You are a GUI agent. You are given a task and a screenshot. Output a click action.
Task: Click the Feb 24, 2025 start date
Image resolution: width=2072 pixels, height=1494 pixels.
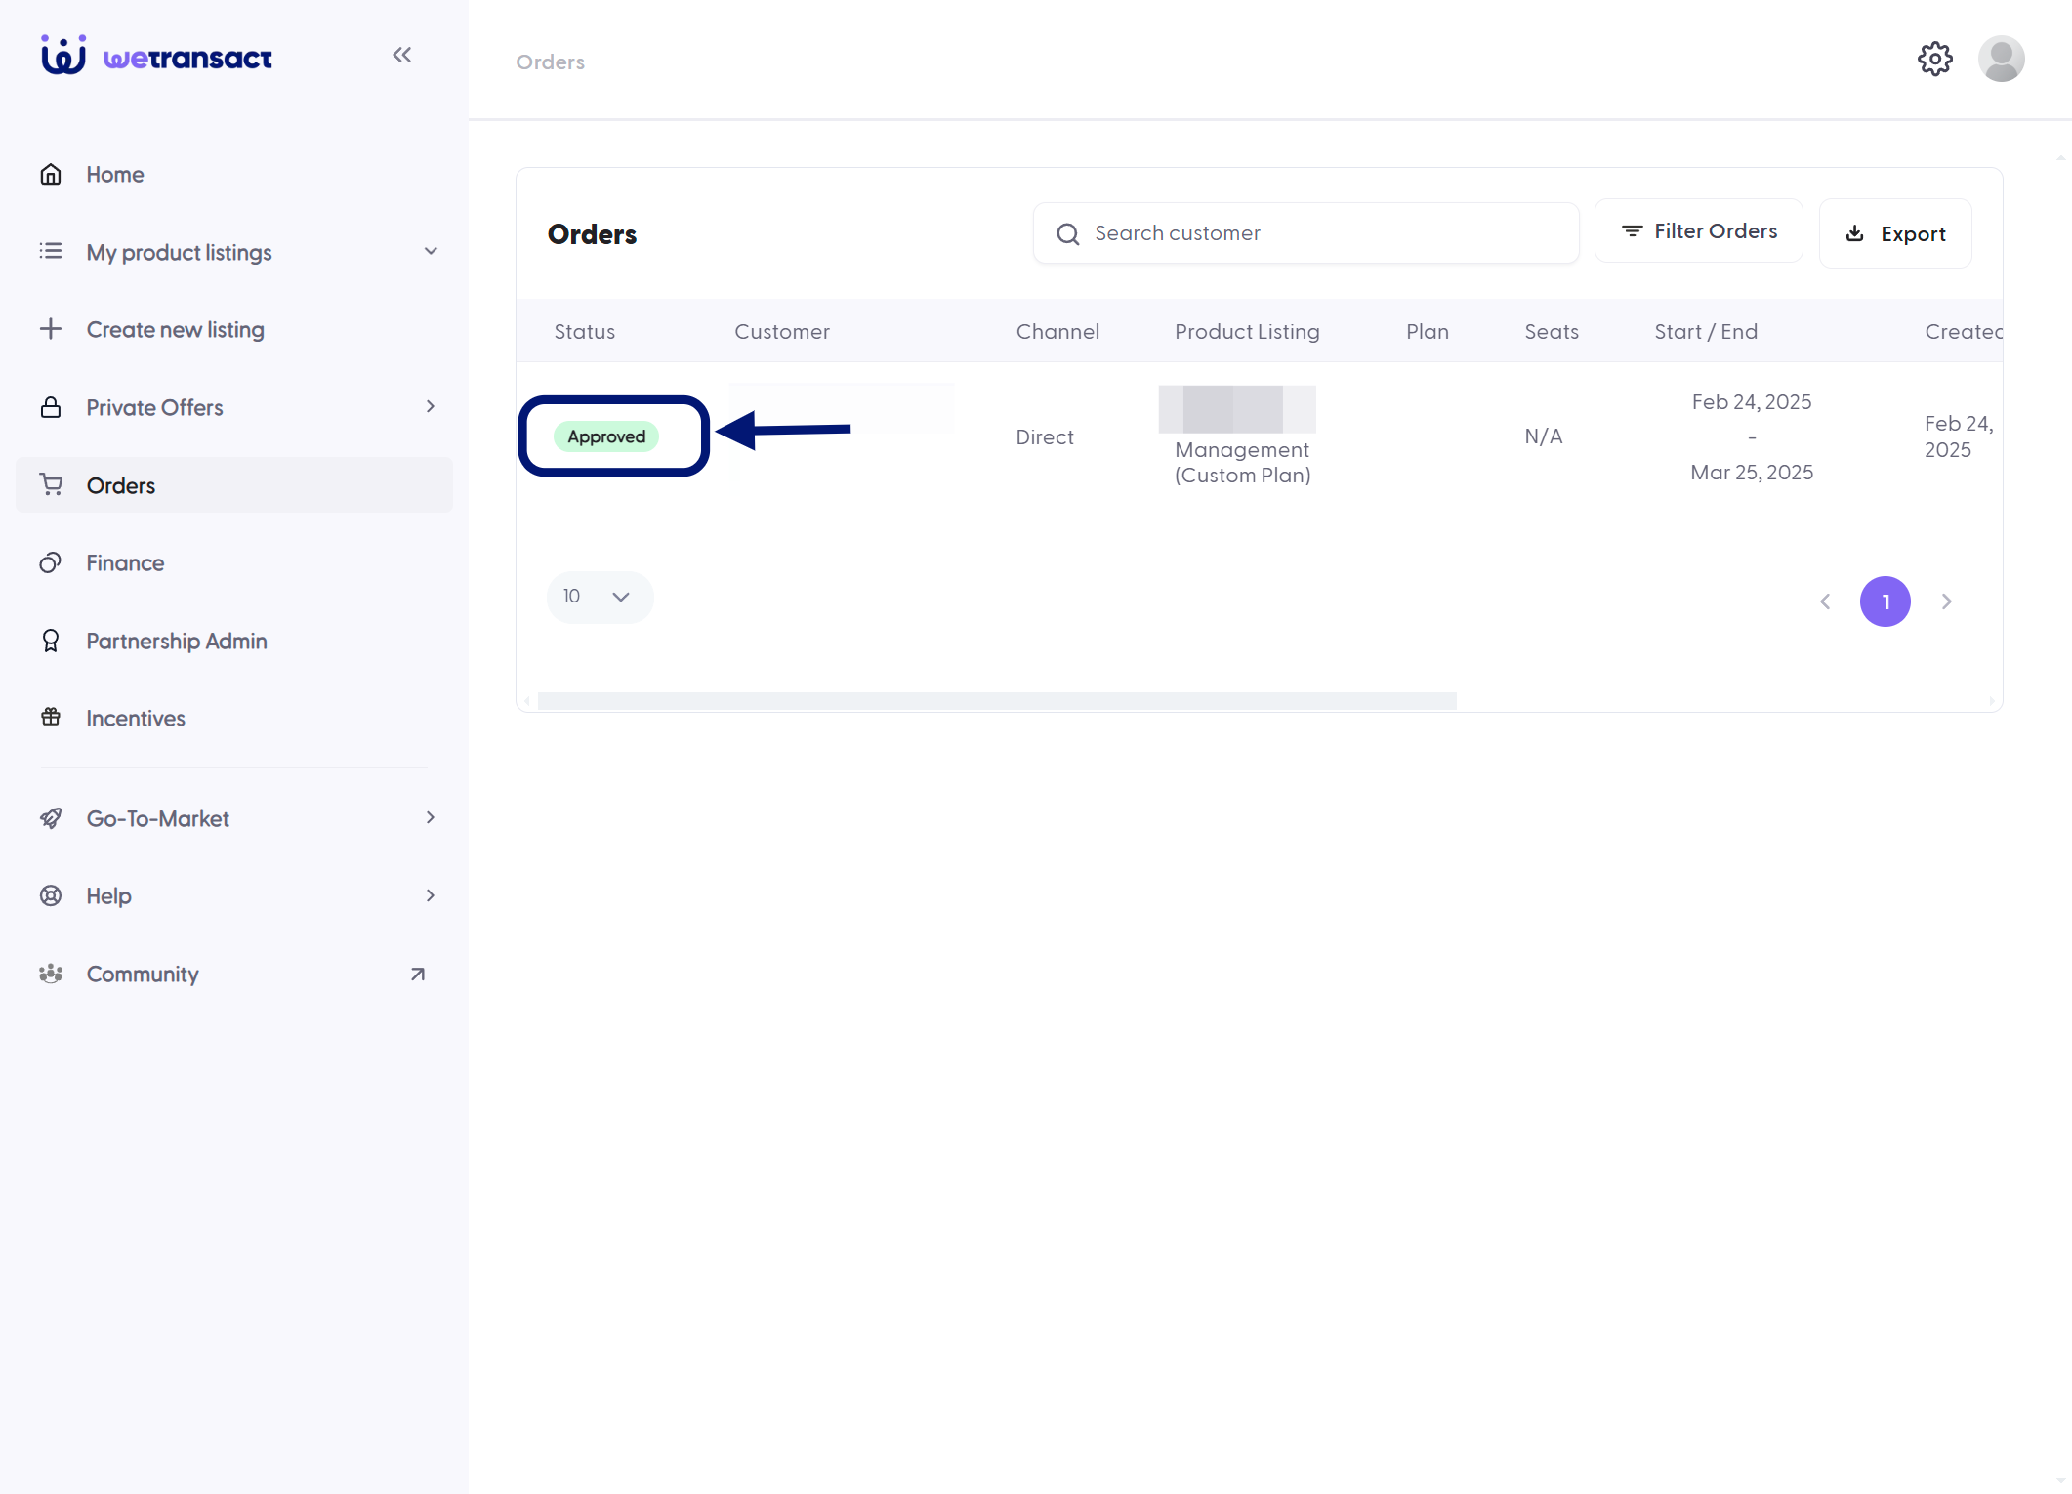1752,401
